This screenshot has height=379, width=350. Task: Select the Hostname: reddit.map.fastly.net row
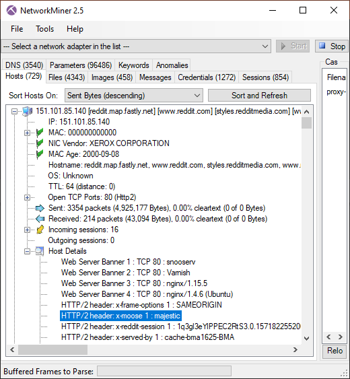174,165
